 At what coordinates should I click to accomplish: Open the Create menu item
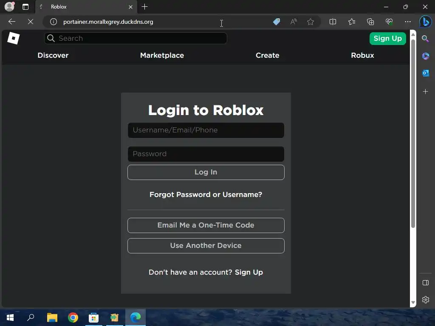pyautogui.click(x=268, y=56)
